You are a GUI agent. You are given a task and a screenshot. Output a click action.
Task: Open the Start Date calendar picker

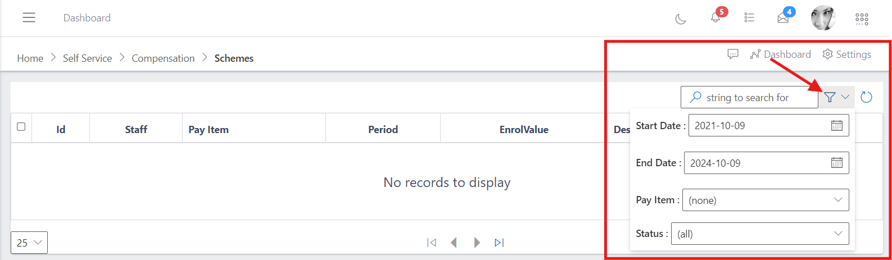point(837,126)
